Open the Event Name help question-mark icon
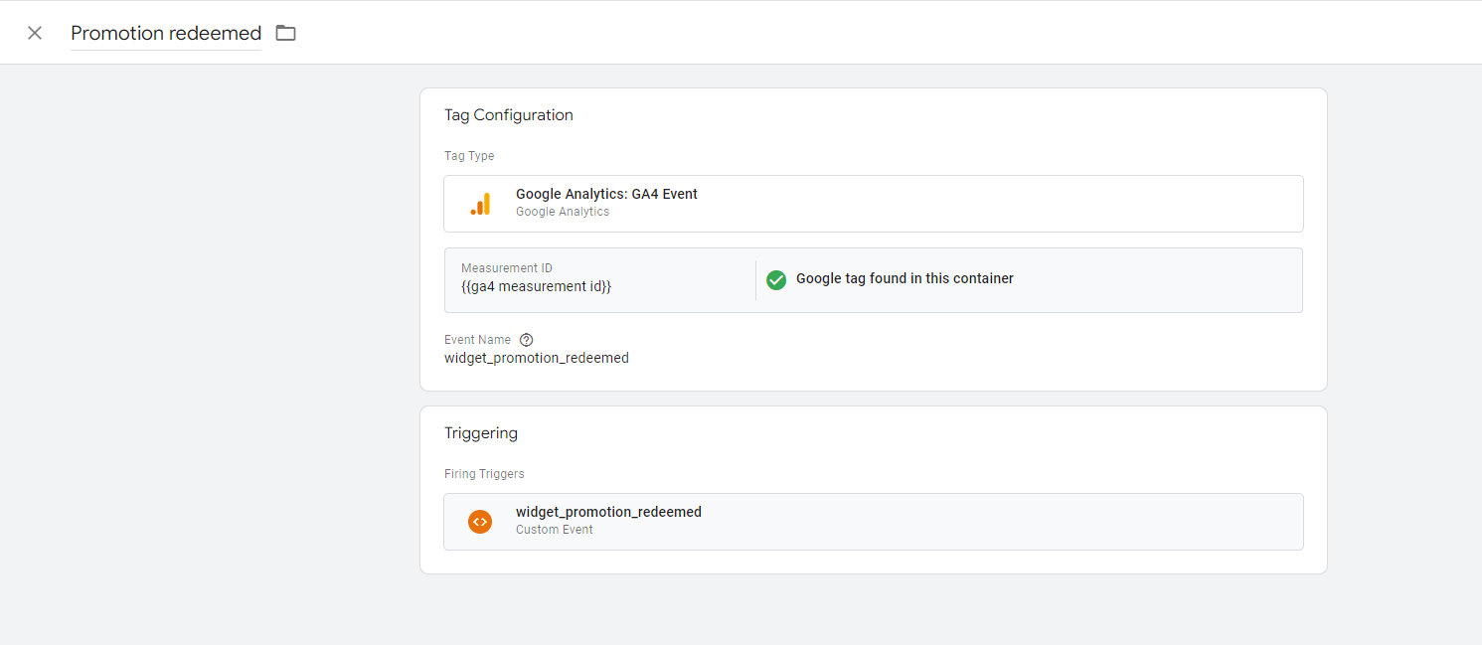1482x645 pixels. 527,340
